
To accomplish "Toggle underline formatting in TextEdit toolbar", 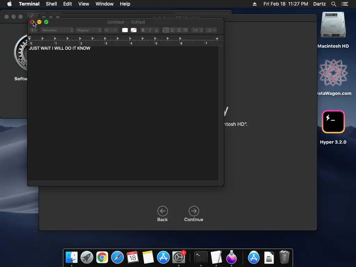I will point(156,30).
